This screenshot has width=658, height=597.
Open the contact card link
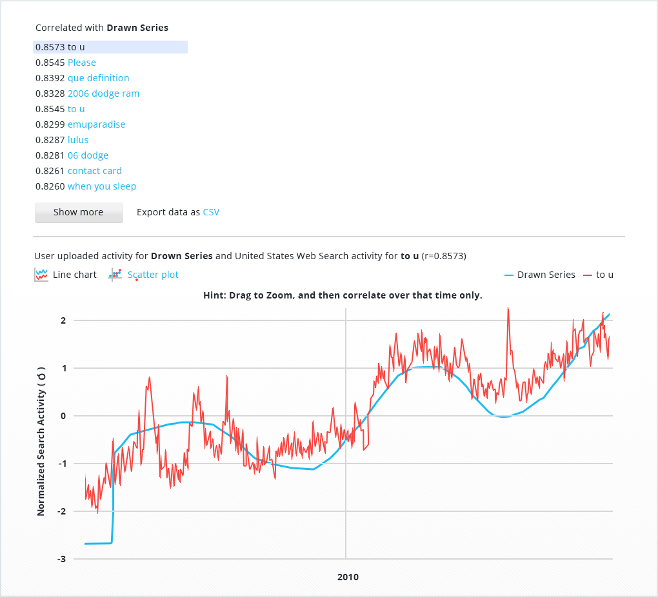click(95, 171)
